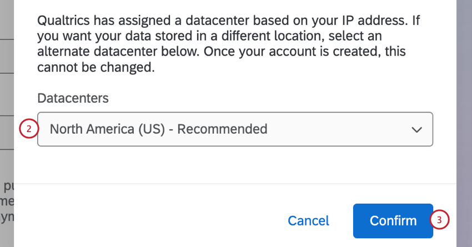
Task: Click the word "Recommended" in the datacenter field
Action: click(x=222, y=129)
